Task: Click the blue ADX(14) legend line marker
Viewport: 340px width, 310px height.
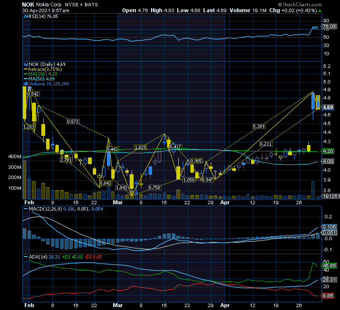Action: point(26,257)
